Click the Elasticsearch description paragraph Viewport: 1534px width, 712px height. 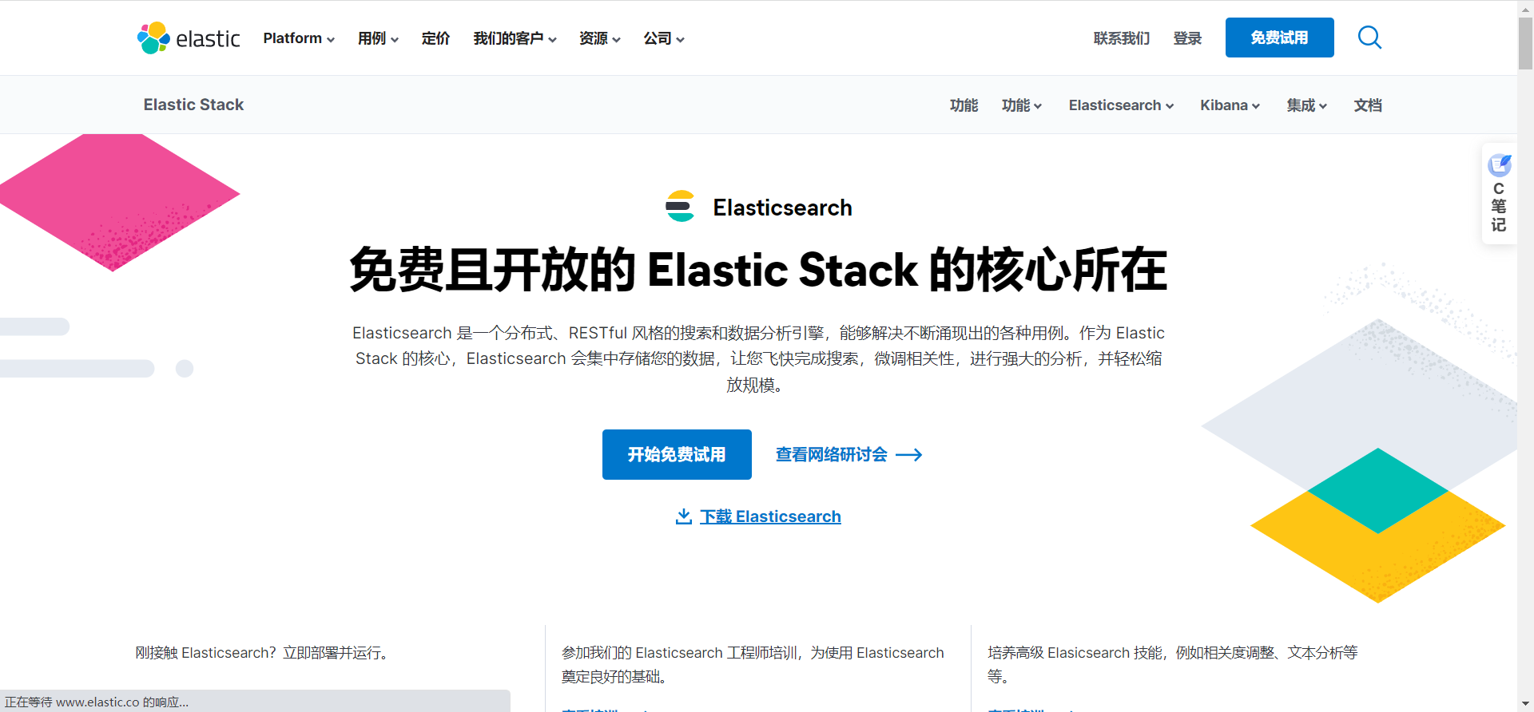[x=758, y=358]
